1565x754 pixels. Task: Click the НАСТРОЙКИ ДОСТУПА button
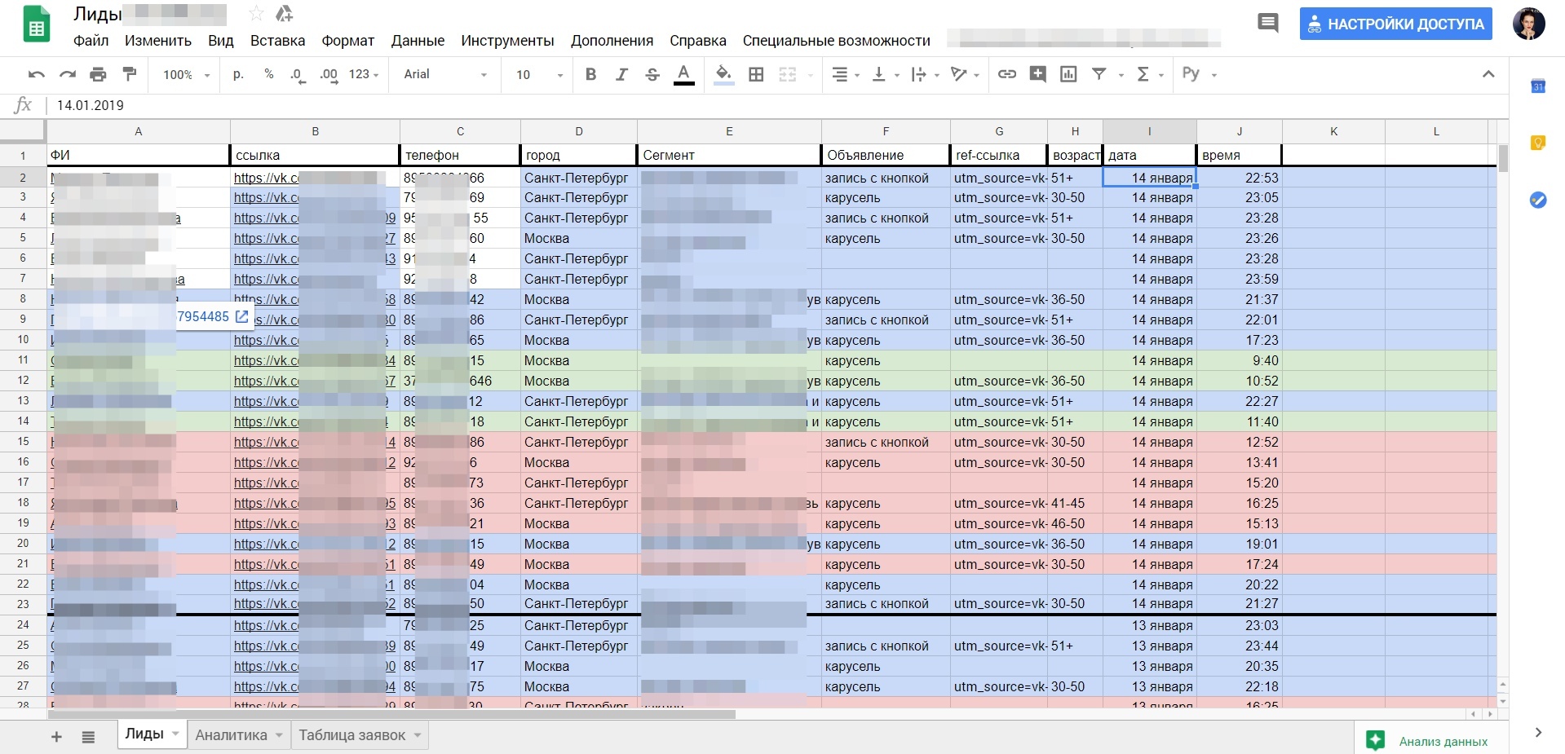tap(1396, 24)
